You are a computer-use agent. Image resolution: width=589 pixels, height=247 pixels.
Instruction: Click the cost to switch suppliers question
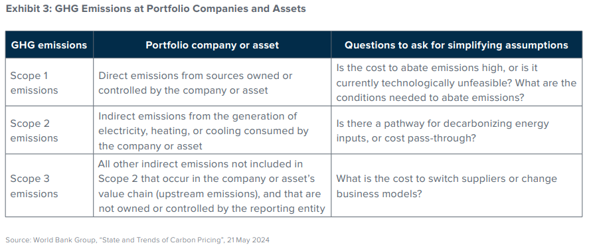(x=446, y=186)
